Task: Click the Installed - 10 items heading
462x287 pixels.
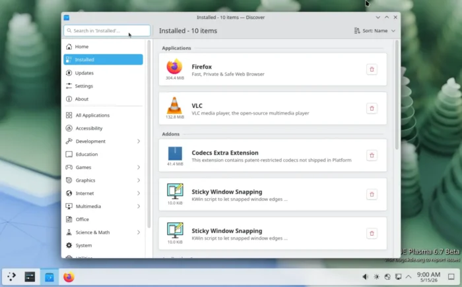Action: coord(188,30)
